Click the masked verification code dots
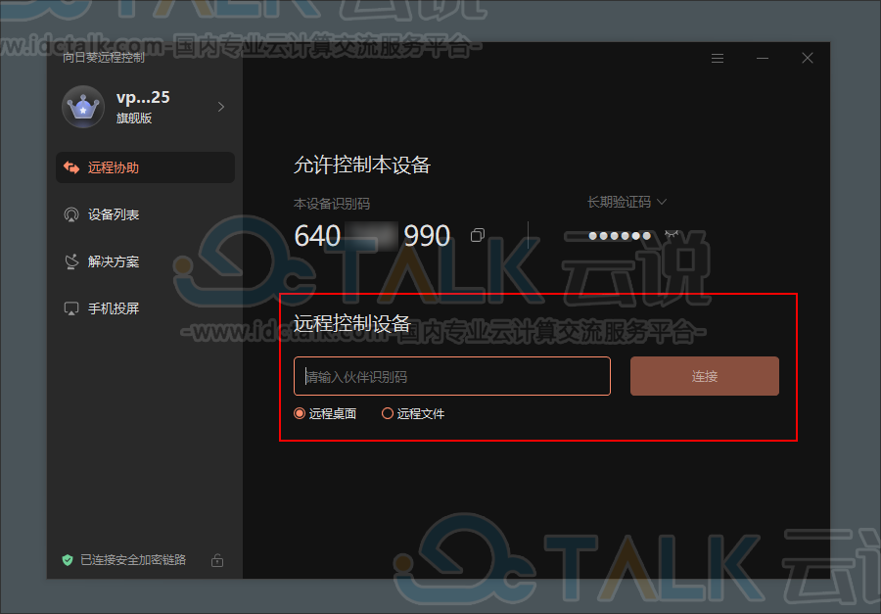Image resolution: width=881 pixels, height=614 pixels. (620, 236)
